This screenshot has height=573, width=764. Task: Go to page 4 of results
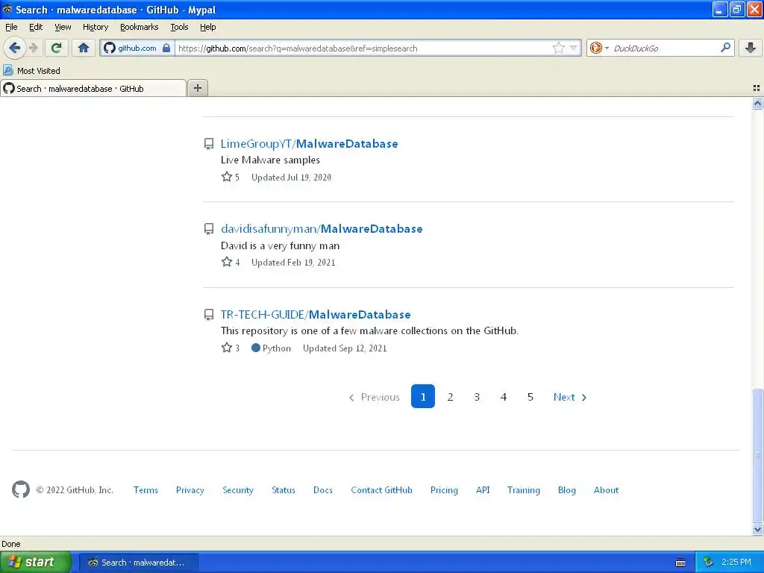coord(504,397)
